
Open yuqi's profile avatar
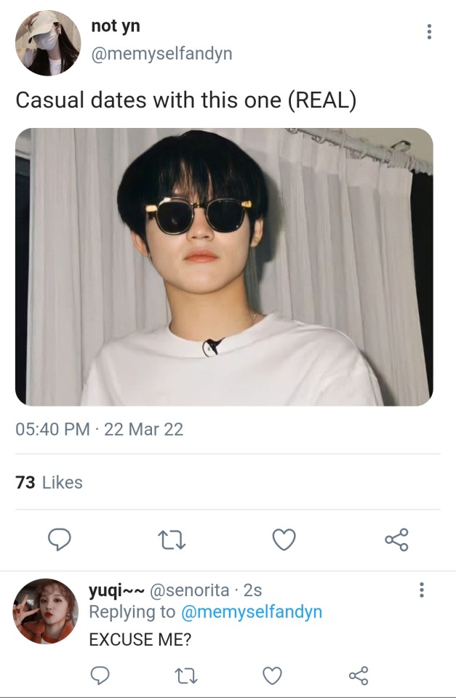[x=45, y=611]
